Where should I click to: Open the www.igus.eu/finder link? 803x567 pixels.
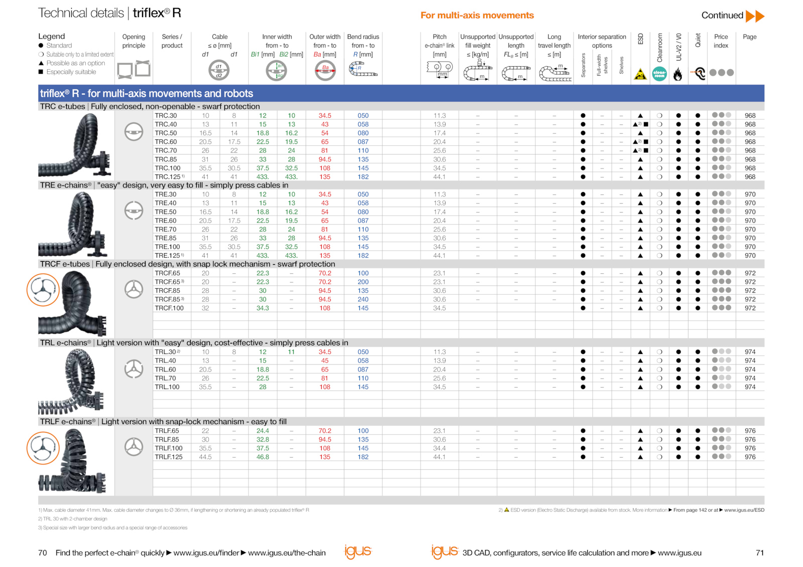206,553
